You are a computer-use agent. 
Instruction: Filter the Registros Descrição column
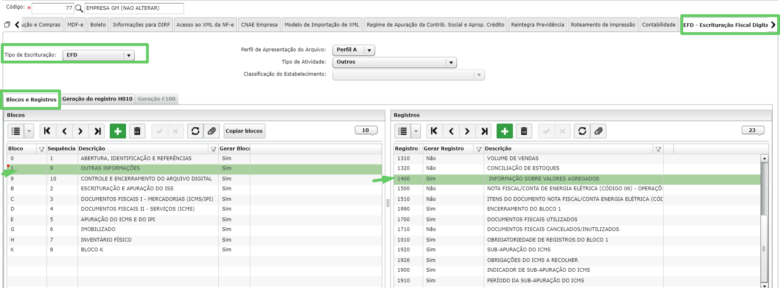pos(658,149)
